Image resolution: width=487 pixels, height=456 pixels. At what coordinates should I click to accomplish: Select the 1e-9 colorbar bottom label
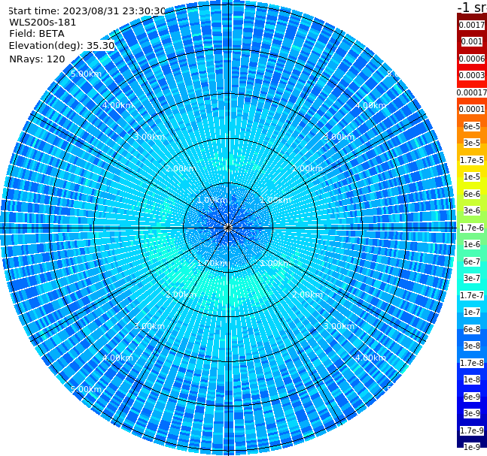(x=472, y=447)
